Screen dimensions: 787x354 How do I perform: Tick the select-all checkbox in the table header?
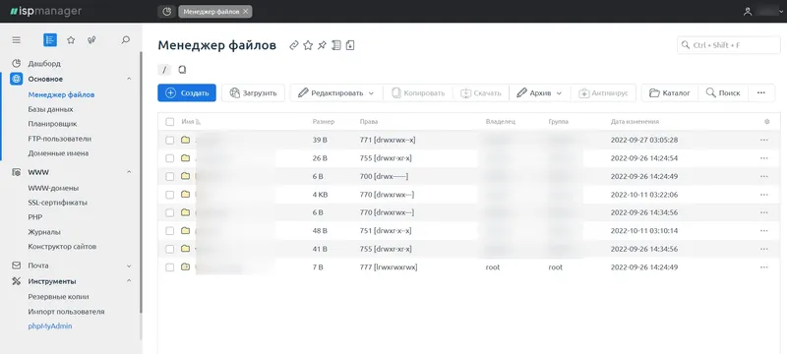pos(169,122)
